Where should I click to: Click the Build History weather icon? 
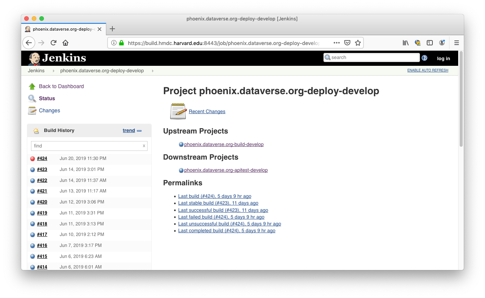click(36, 131)
